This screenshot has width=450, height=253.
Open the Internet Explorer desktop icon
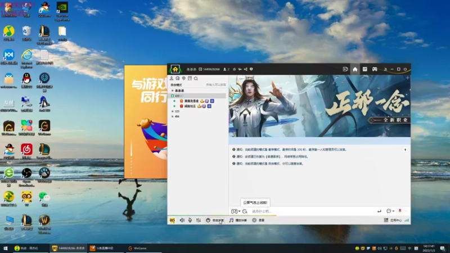[x=26, y=58]
